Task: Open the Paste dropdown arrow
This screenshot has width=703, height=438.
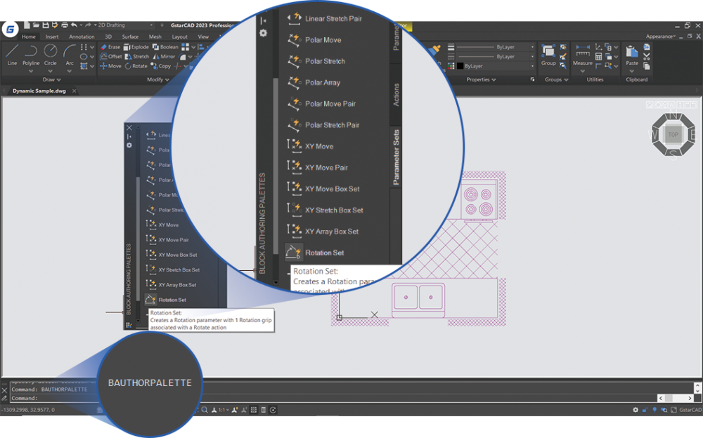Action: (x=632, y=71)
